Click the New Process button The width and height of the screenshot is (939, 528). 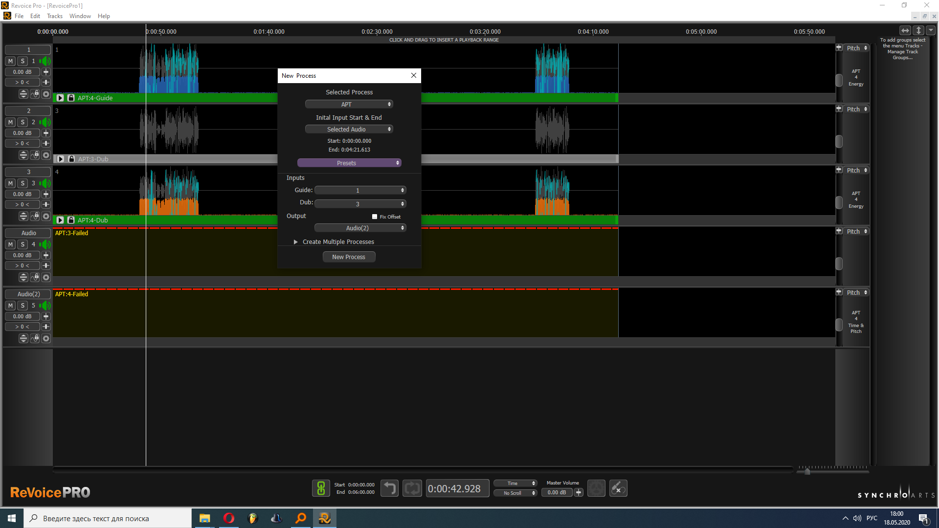pyautogui.click(x=349, y=257)
